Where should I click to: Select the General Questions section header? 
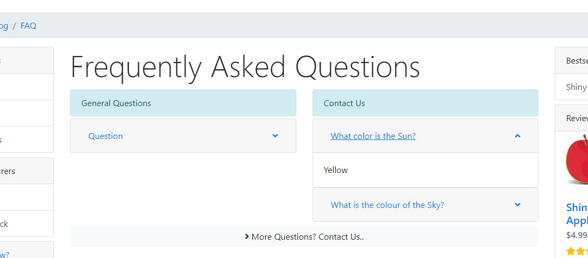(183, 103)
